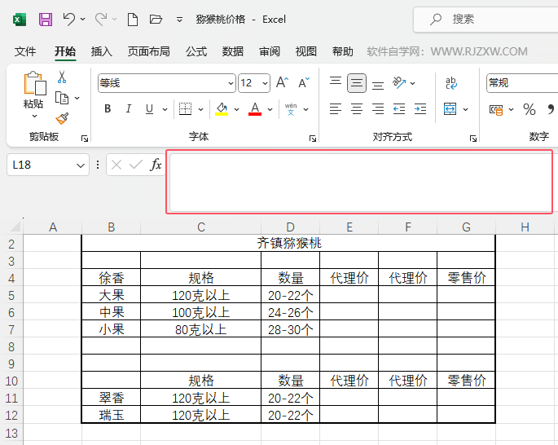
Task: Click the select-all corner triangle
Action: point(15,227)
